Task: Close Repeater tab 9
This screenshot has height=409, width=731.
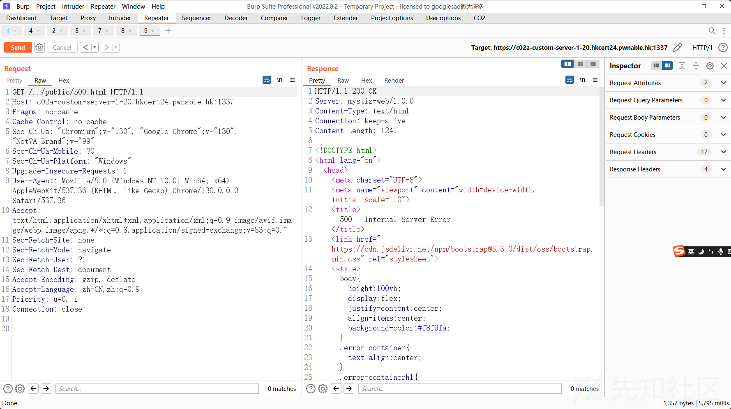Action: coord(153,31)
